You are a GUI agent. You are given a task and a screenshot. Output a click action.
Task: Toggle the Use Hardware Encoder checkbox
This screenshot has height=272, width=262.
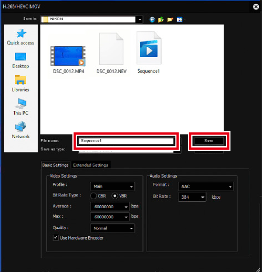point(56,238)
